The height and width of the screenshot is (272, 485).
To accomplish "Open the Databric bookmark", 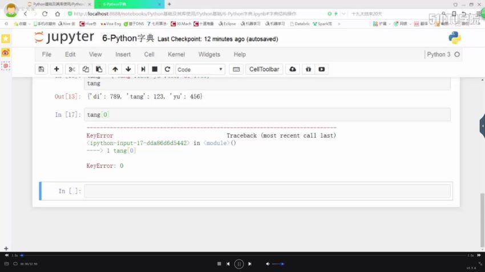I will pos(300,24).
